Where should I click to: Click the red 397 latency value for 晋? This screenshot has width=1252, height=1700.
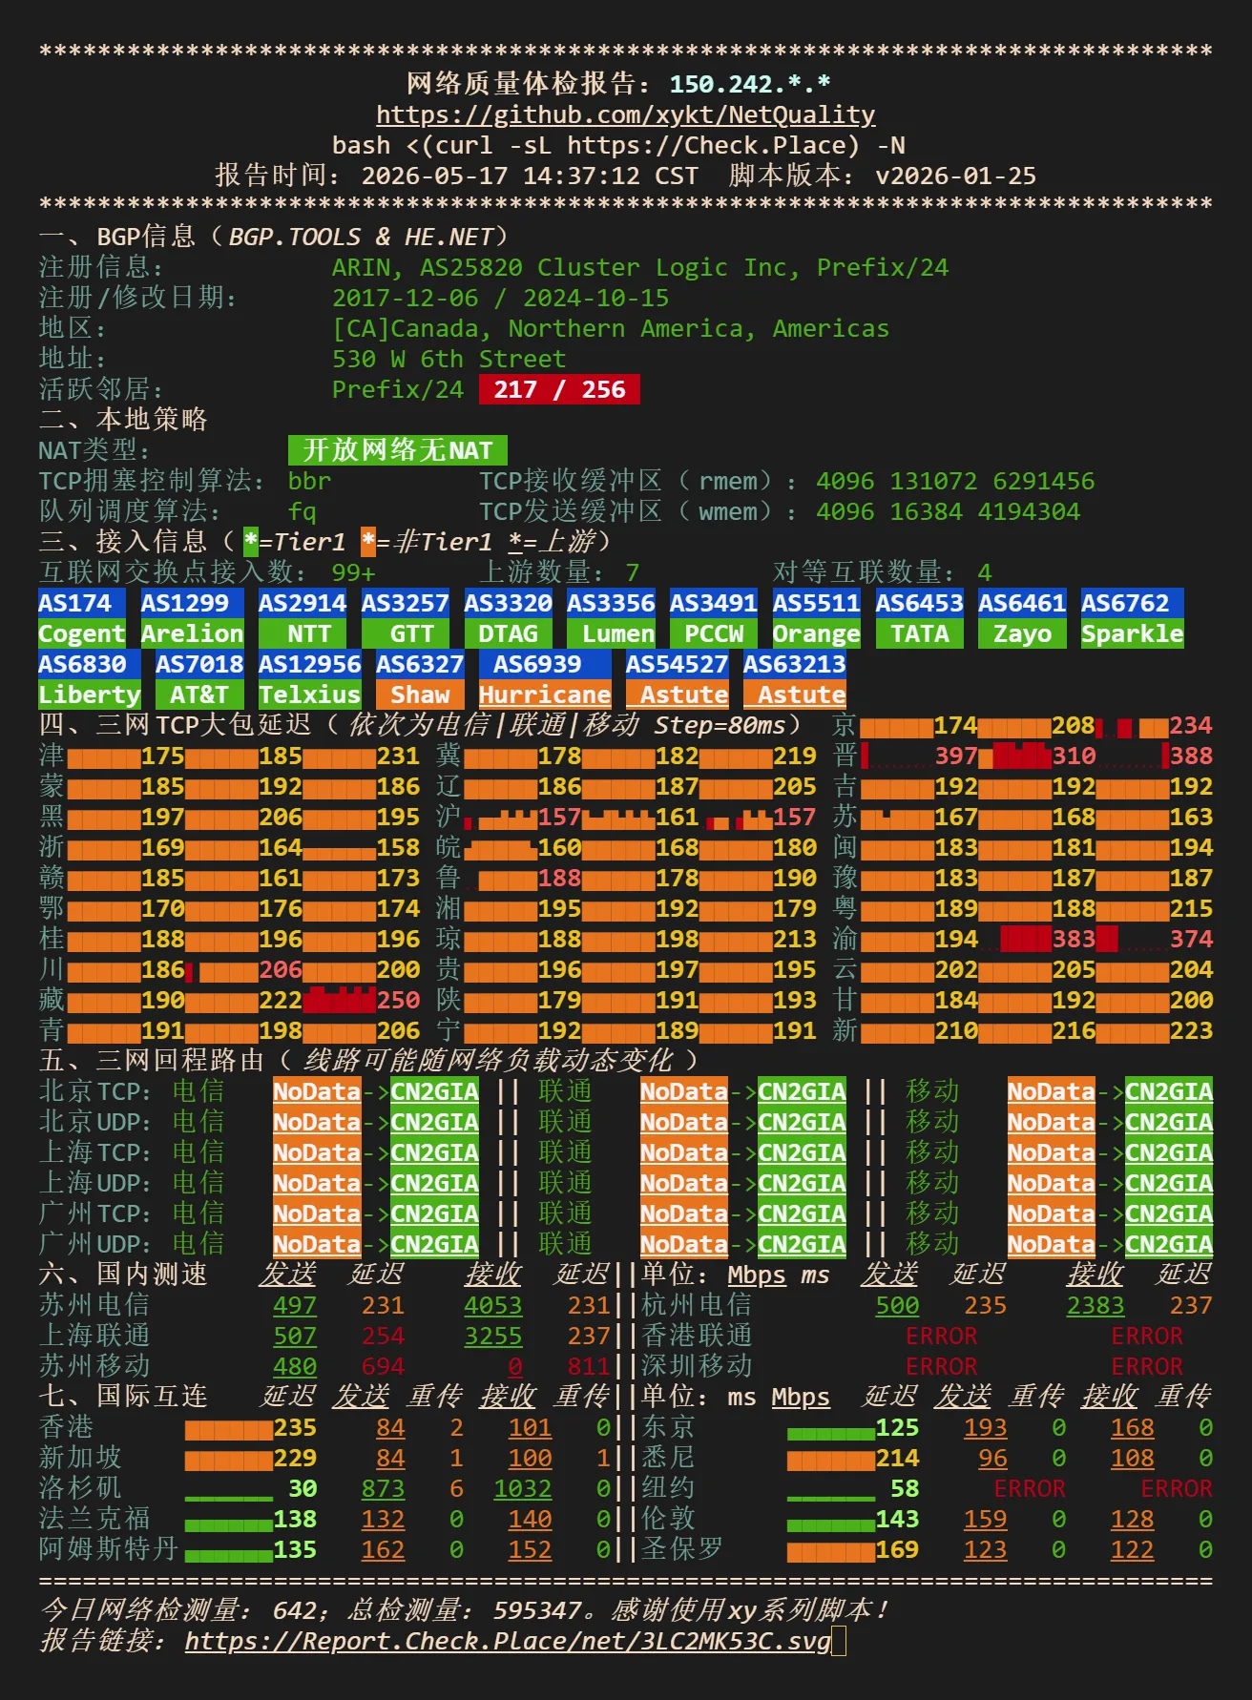(956, 756)
